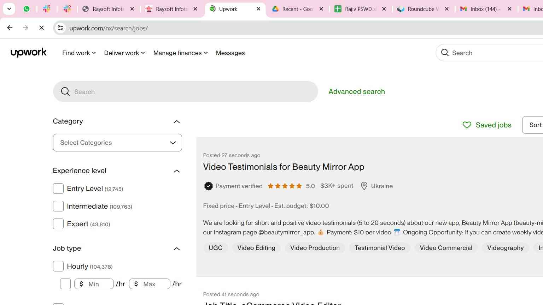The width and height of the screenshot is (543, 305).
Task: Stop loading the page
Action: coord(41,28)
